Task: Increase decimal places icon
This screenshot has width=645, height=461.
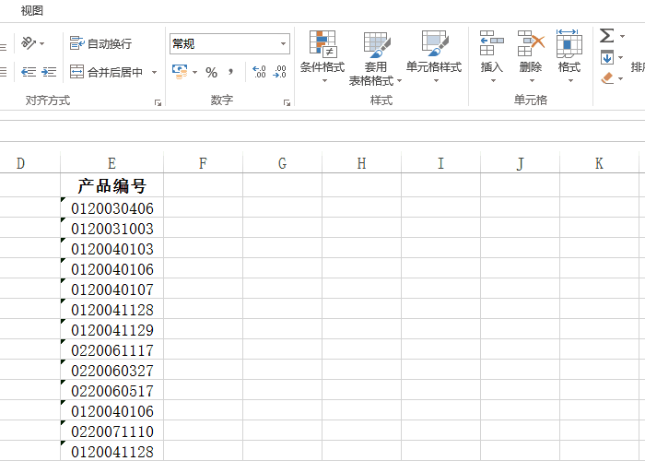Action: pyautogui.click(x=259, y=72)
